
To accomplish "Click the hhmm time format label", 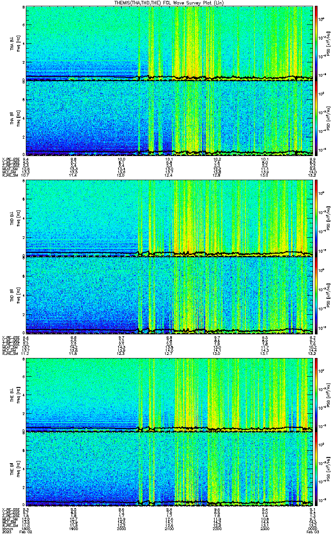I will point(7,528).
